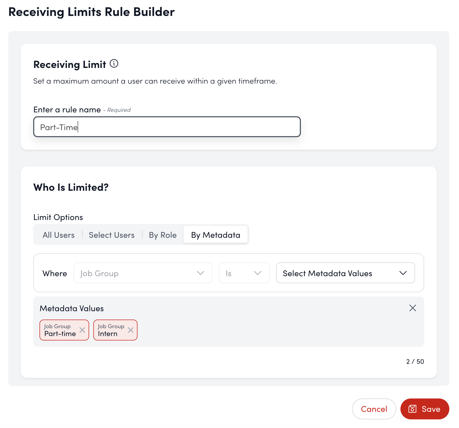The image size is (459, 428).
Task: Click the Is operator chevron arrow
Action: [x=257, y=273]
